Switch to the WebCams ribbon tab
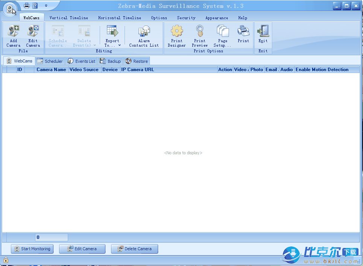The height and width of the screenshot is (266, 363). [x=32, y=18]
